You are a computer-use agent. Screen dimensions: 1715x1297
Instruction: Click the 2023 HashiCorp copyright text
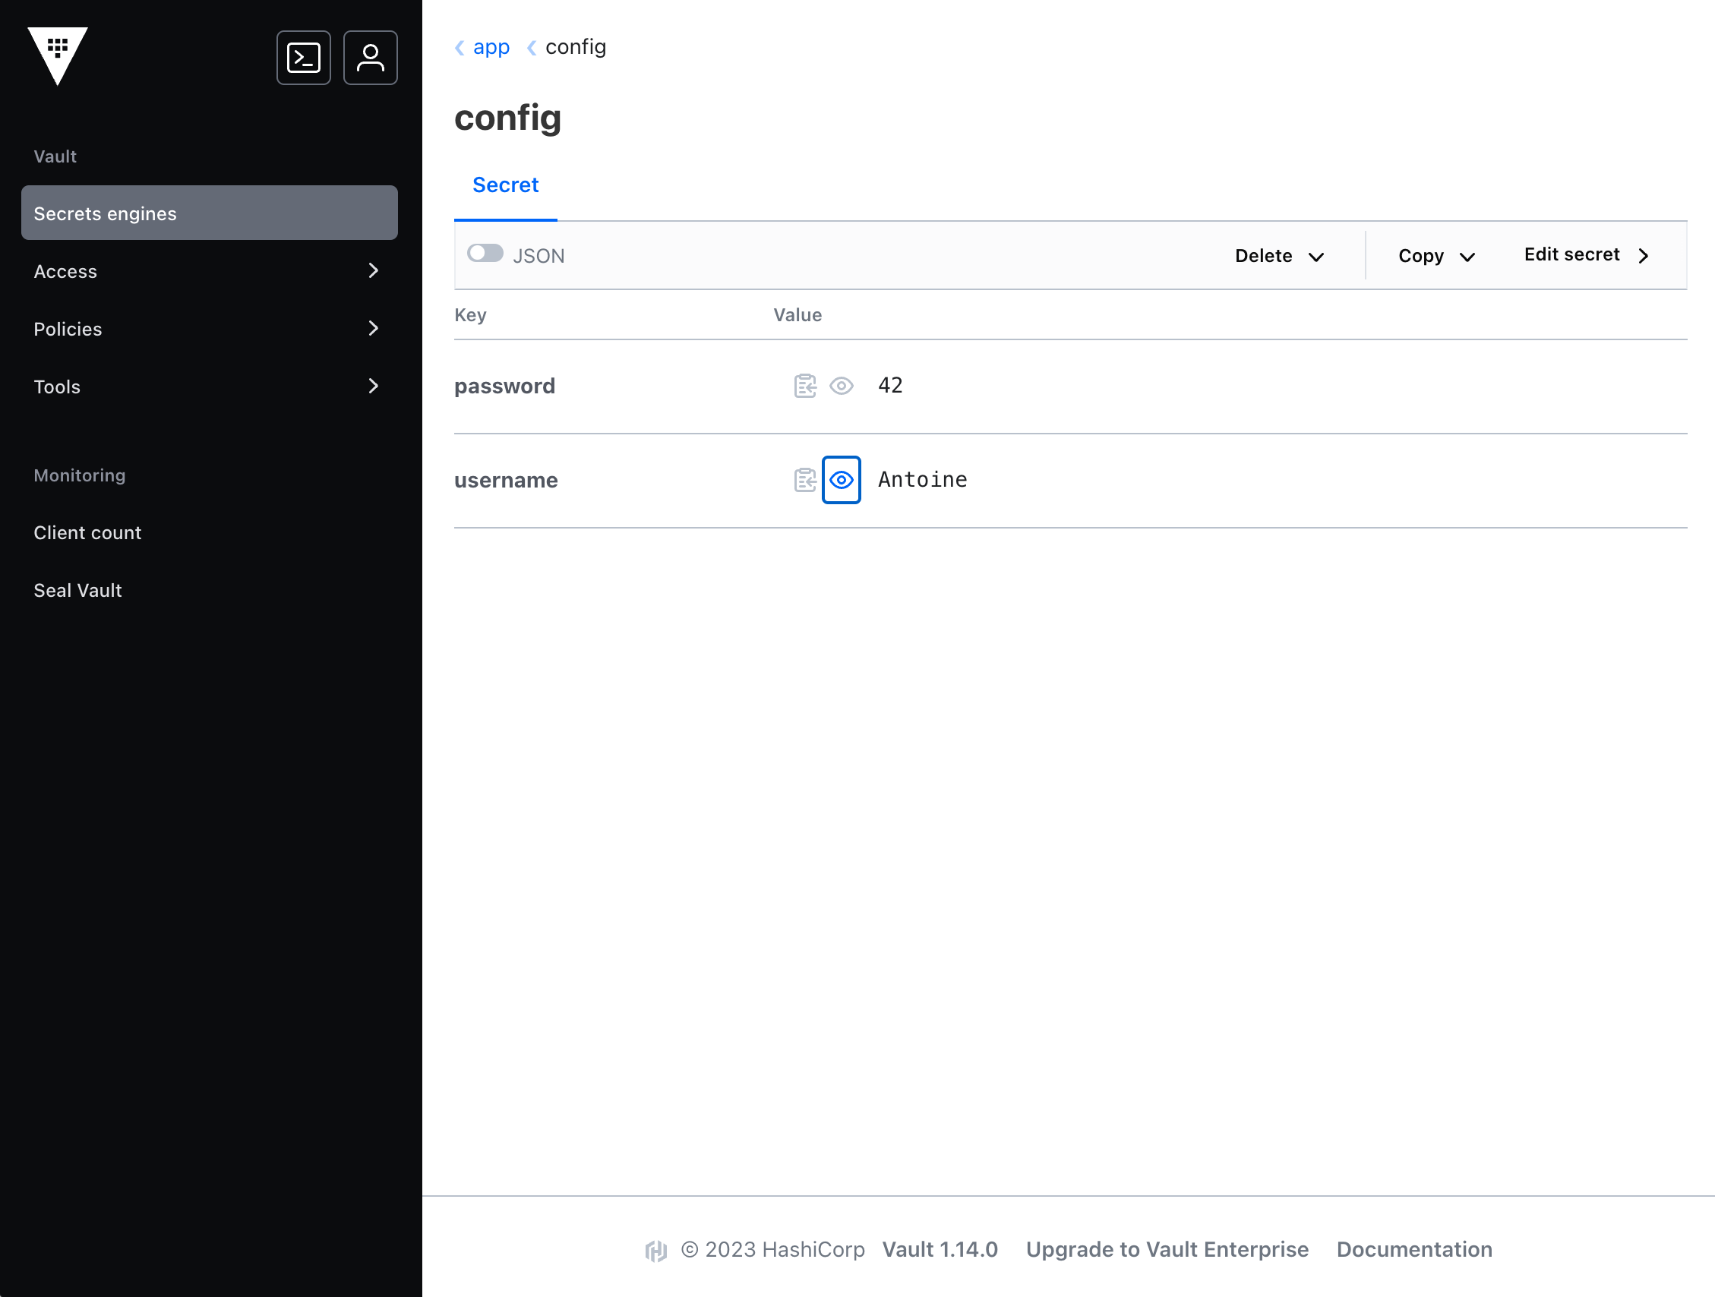[x=773, y=1250]
